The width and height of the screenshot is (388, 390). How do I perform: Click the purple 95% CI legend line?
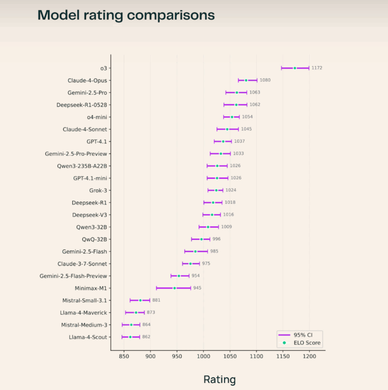(284, 335)
